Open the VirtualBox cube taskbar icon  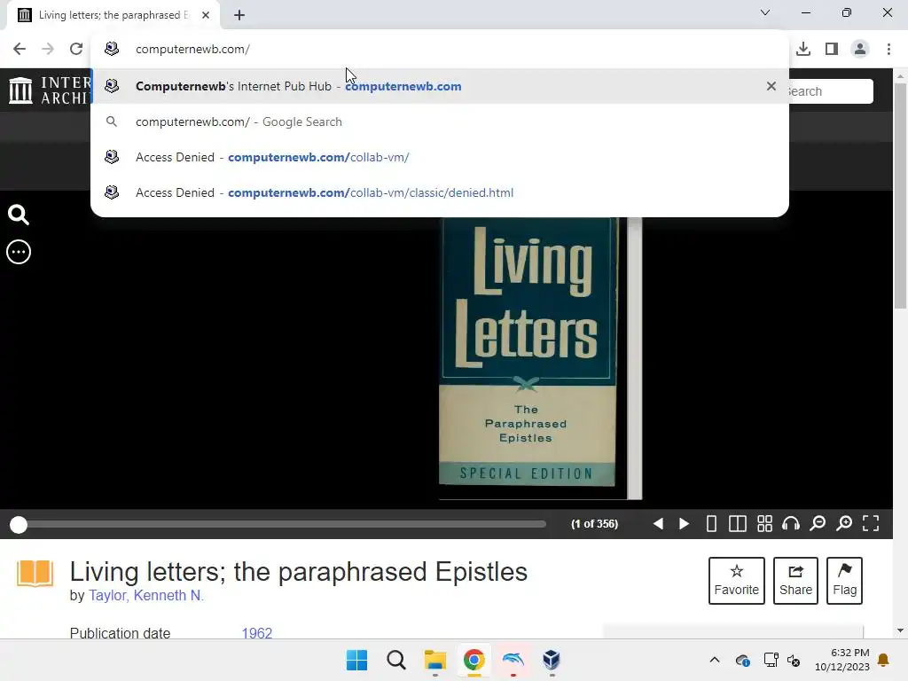[x=552, y=660]
